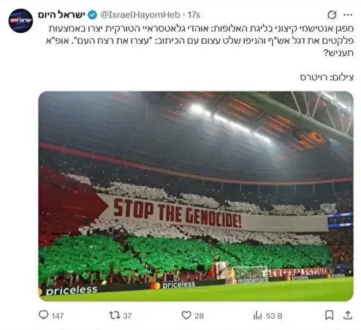Click the Grok circle-slash icon
Screen dimensions: 361x330
pyautogui.click(x=332, y=15)
